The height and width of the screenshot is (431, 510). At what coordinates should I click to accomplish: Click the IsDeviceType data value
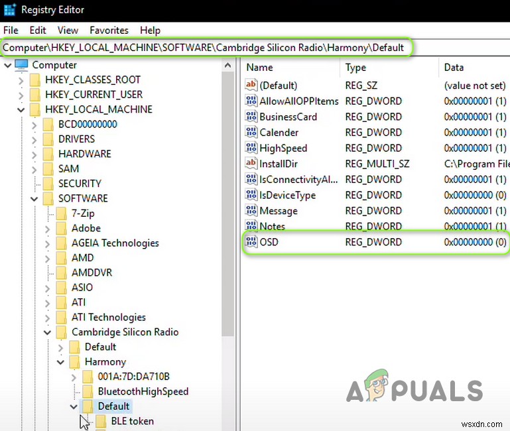coord(475,195)
